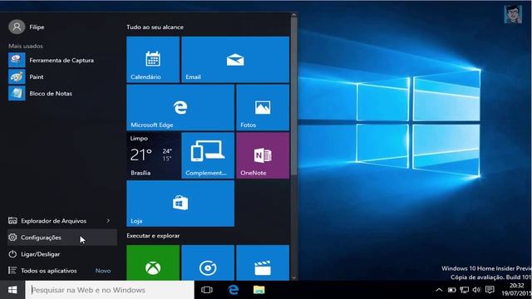Open Configurações settings
This screenshot has height=299, width=532.
[62, 238]
